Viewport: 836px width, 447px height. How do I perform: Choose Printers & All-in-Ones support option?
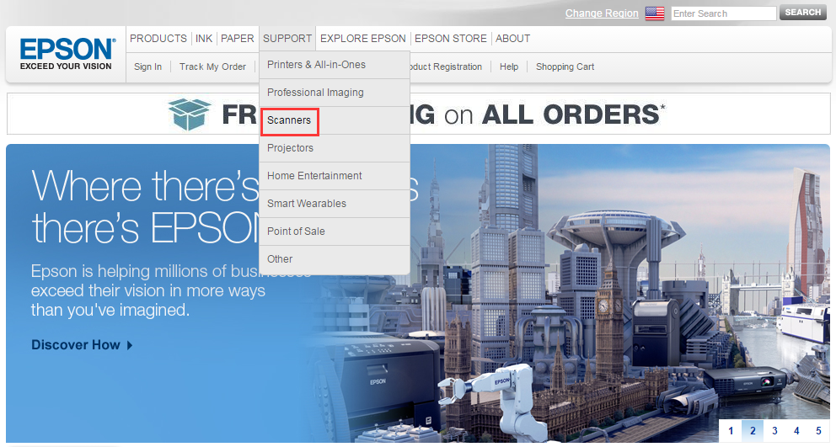(316, 65)
